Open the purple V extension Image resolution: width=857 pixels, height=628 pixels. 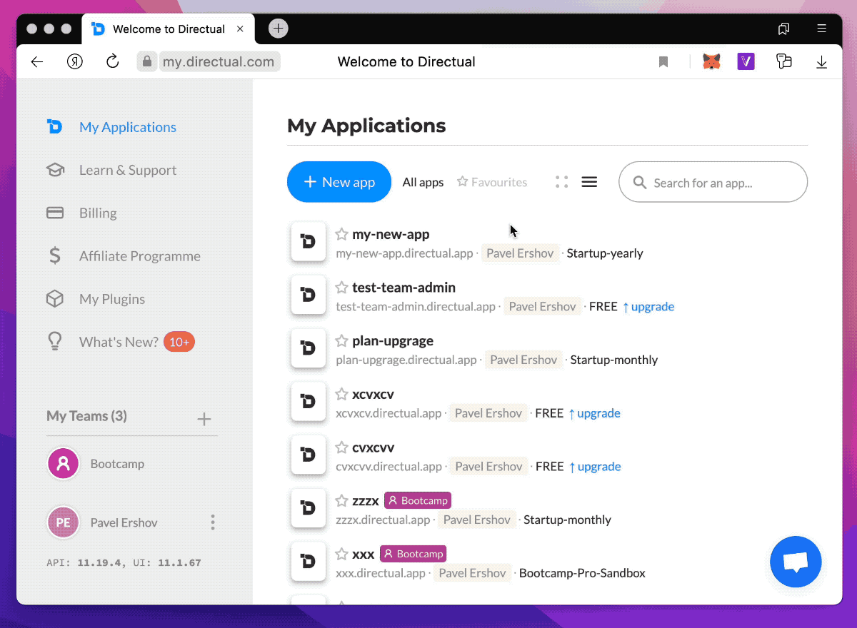tap(746, 61)
